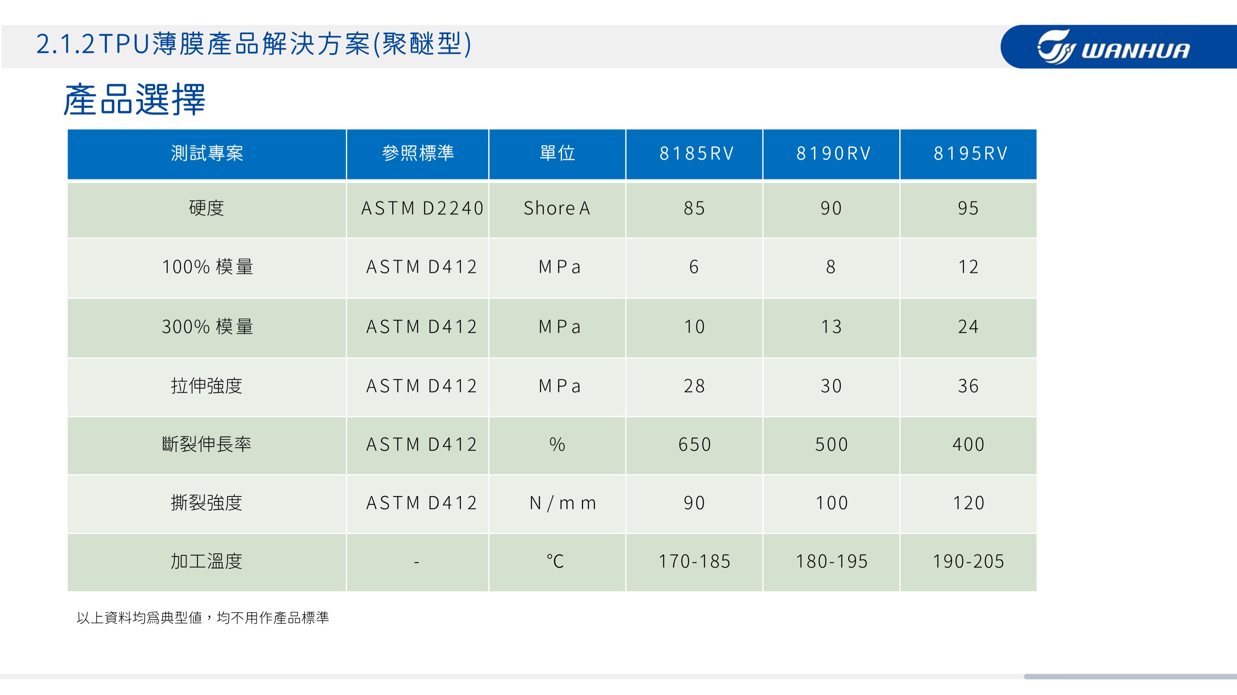Click the slide title '2.1.2 TPU薄膜產品解決方案(聚醚型)'

point(254,44)
